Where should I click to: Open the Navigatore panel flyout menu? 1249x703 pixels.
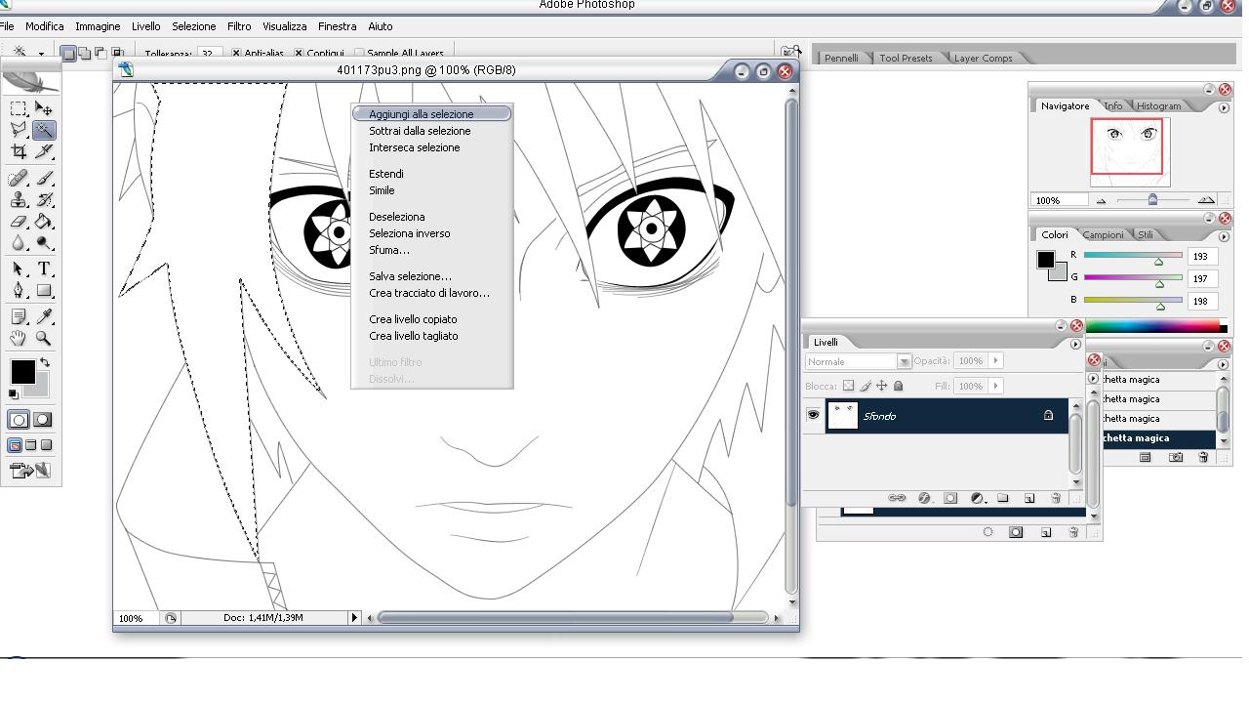[1224, 107]
